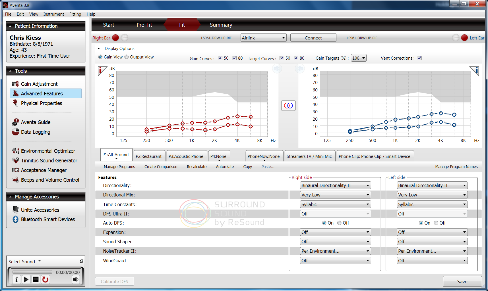Switch to the Summary tab
The width and height of the screenshot is (488, 291).
pyautogui.click(x=221, y=25)
